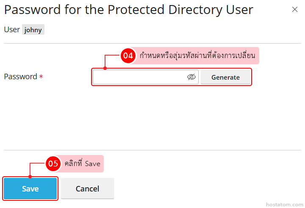Click the red step 04 badge
Image resolution: width=305 pixels, height=208 pixels.
tap(128, 55)
